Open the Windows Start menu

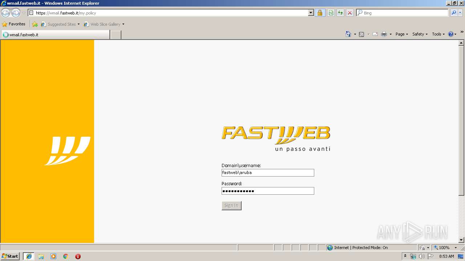point(10,256)
